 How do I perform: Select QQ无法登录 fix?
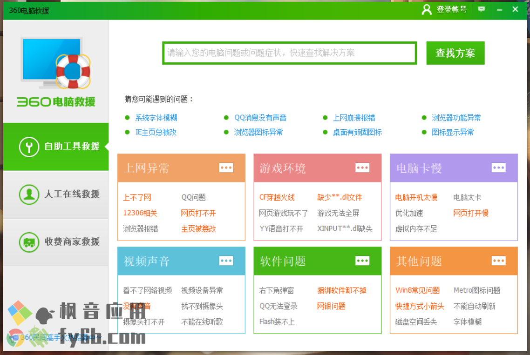point(278,306)
